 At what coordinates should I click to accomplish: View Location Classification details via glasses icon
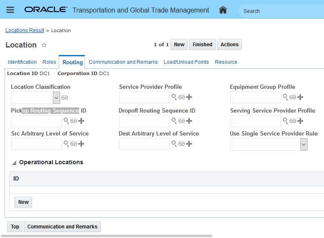(65, 98)
